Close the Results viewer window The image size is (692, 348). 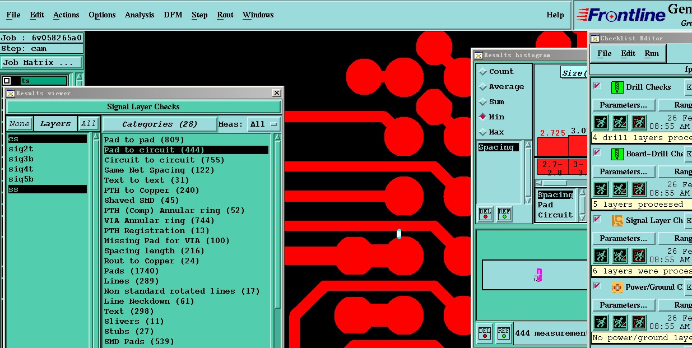point(277,93)
